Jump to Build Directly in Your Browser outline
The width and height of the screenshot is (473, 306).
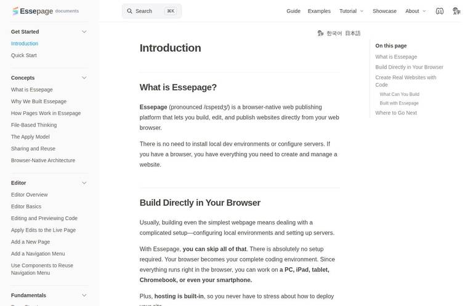pyautogui.click(x=410, y=67)
